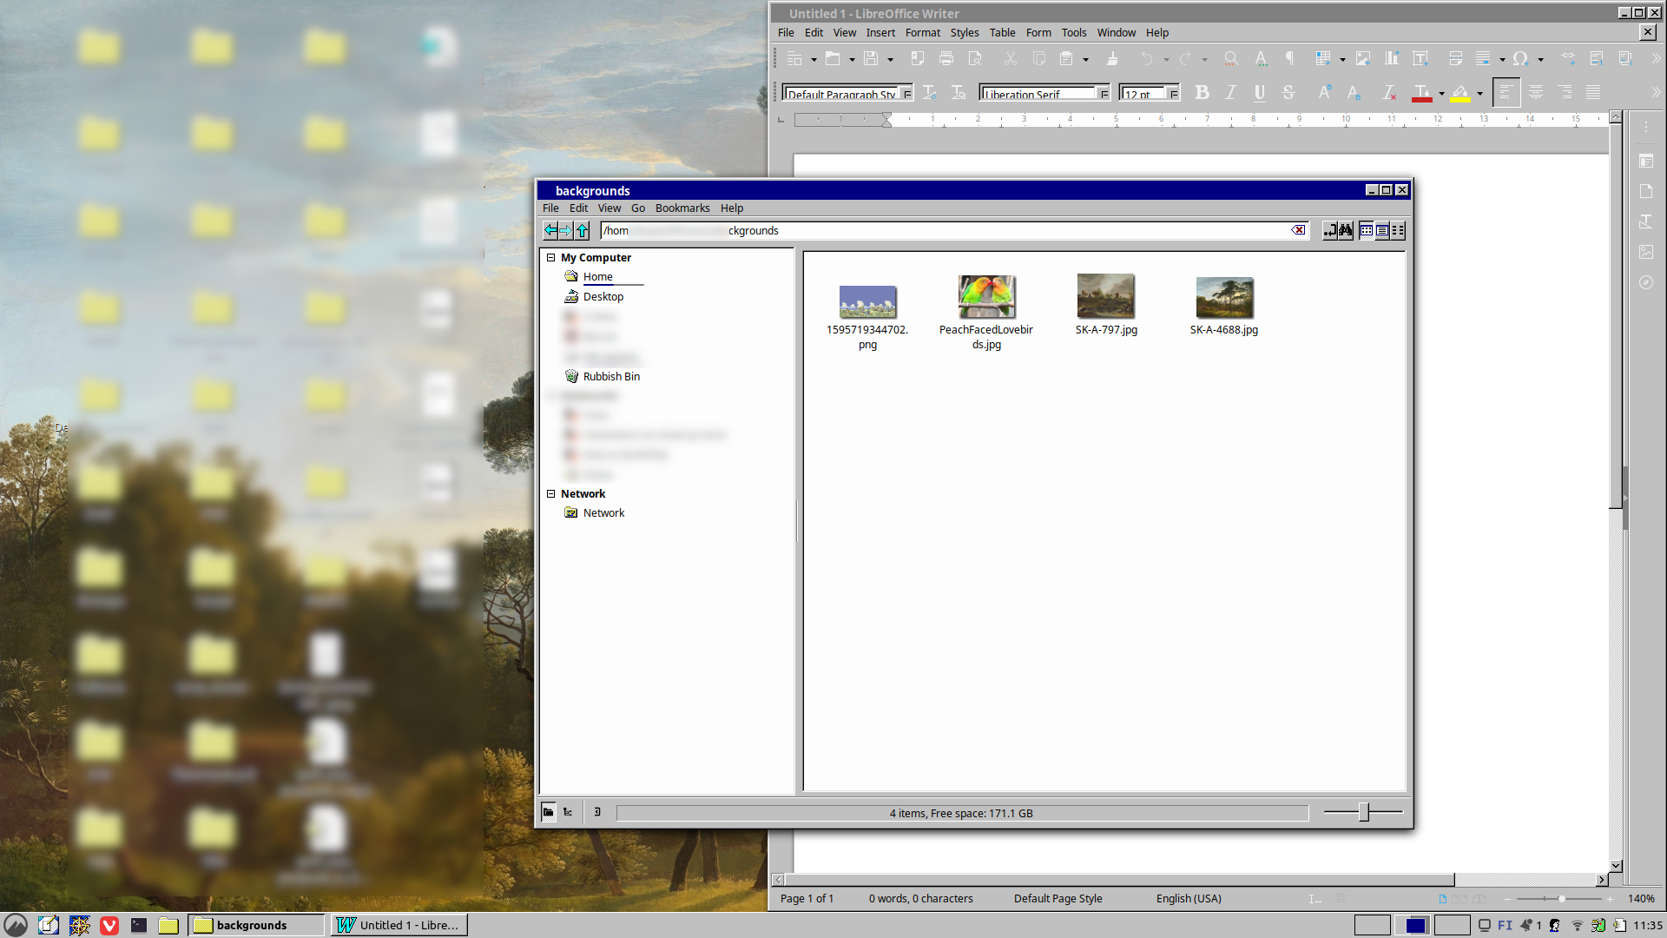Viewport: 1667px width, 938px height.
Task: Click the binoculars search icon
Action: [1345, 230]
